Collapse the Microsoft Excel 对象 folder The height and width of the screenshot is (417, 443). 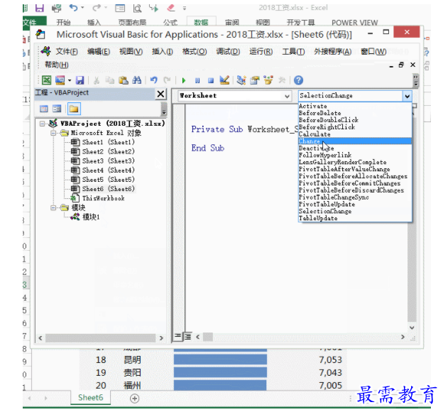click(x=53, y=133)
